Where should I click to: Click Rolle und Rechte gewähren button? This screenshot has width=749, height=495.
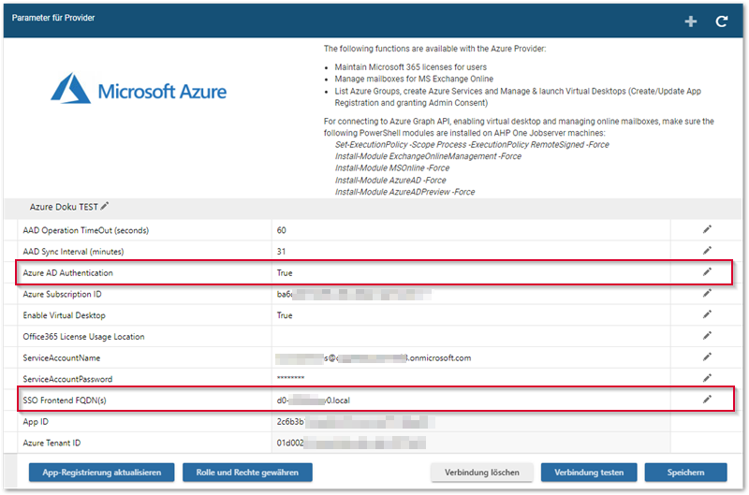coord(247,473)
